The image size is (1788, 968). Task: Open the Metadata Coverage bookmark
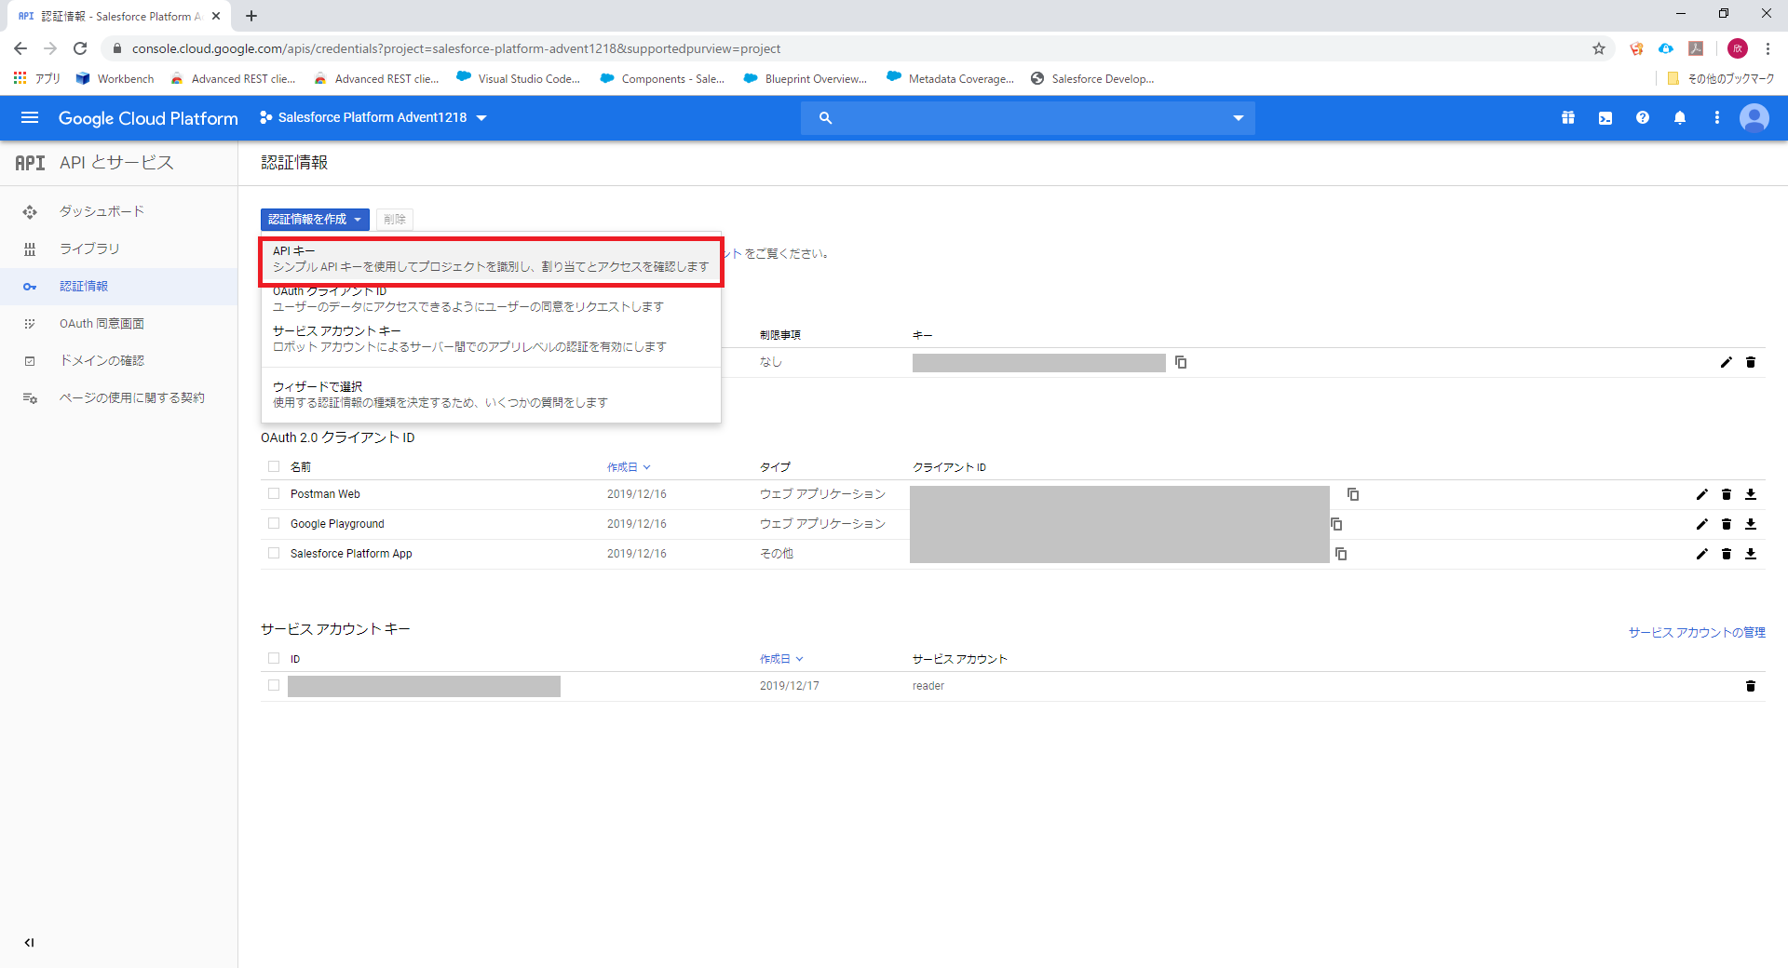tap(951, 79)
